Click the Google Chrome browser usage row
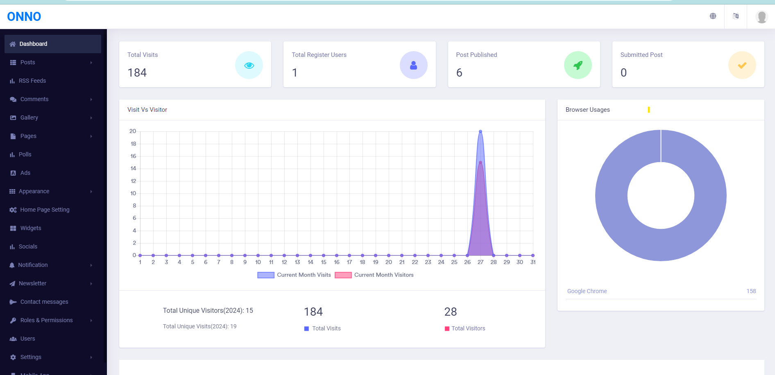 point(661,291)
